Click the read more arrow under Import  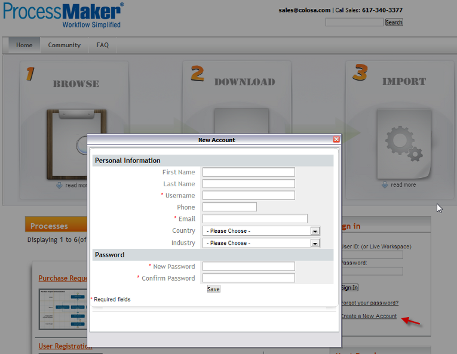385,185
